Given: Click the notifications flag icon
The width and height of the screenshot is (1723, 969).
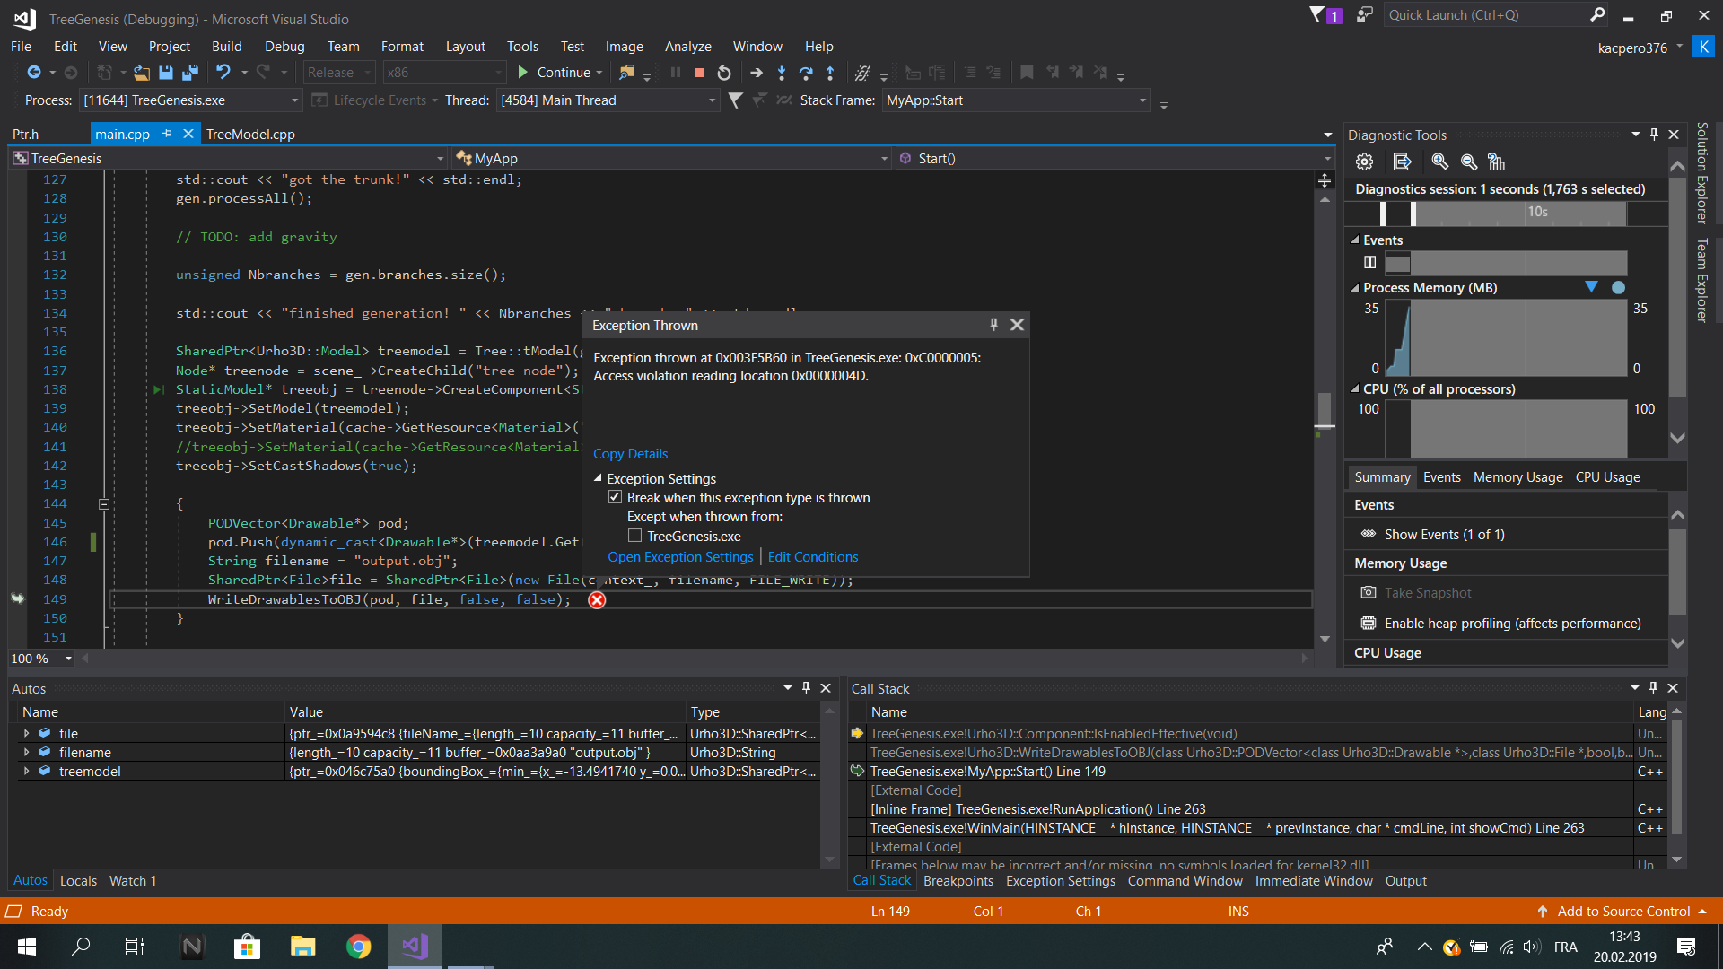Looking at the screenshot, I should pos(1317,15).
